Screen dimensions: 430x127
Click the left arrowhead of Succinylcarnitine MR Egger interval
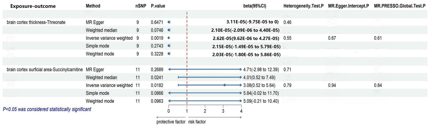(169, 69)
